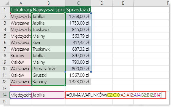Screen dimensions: 177x109
Task: Click the Select All corner triangle
Action: [5, 3]
